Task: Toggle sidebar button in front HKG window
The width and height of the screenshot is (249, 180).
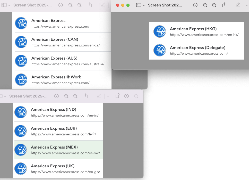Action: 139,5
